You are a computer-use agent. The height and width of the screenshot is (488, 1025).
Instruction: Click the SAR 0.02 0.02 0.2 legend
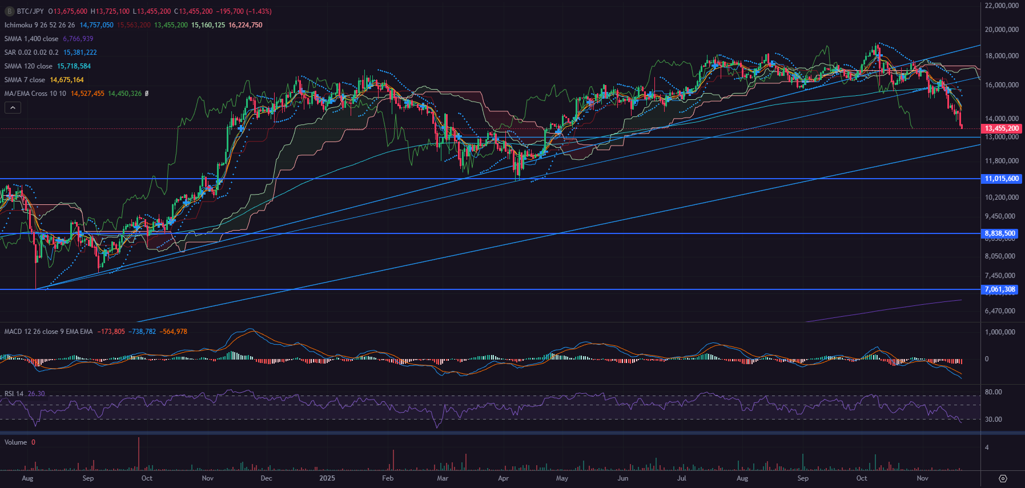click(31, 53)
